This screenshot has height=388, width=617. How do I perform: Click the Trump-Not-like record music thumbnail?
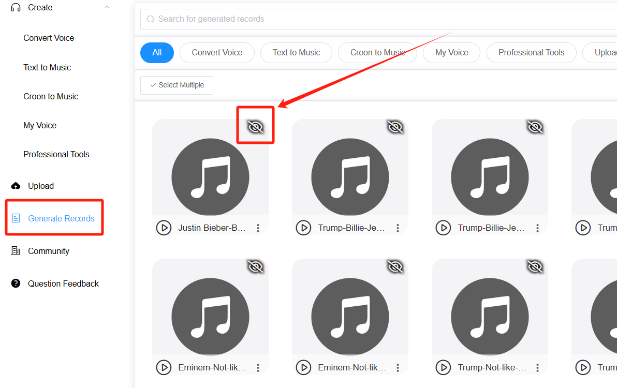coord(490,317)
